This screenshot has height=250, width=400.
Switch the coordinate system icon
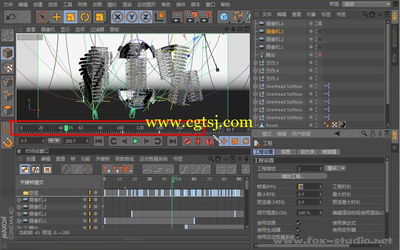pyautogui.click(x=159, y=17)
